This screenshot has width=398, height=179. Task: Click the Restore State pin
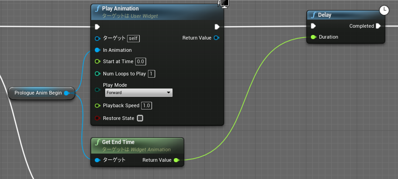[x=98, y=118]
